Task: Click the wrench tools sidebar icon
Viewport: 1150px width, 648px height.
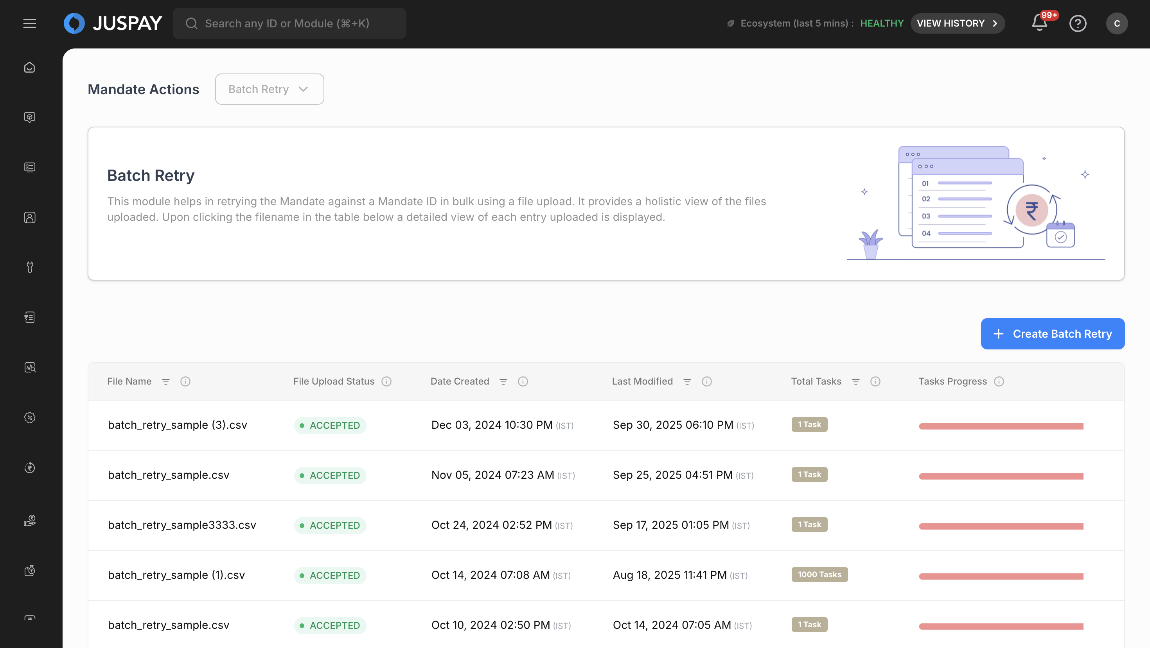Action: tap(29, 267)
